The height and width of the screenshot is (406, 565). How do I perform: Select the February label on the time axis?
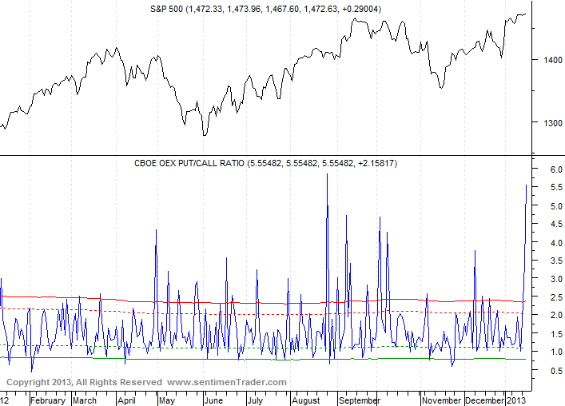[x=47, y=400]
